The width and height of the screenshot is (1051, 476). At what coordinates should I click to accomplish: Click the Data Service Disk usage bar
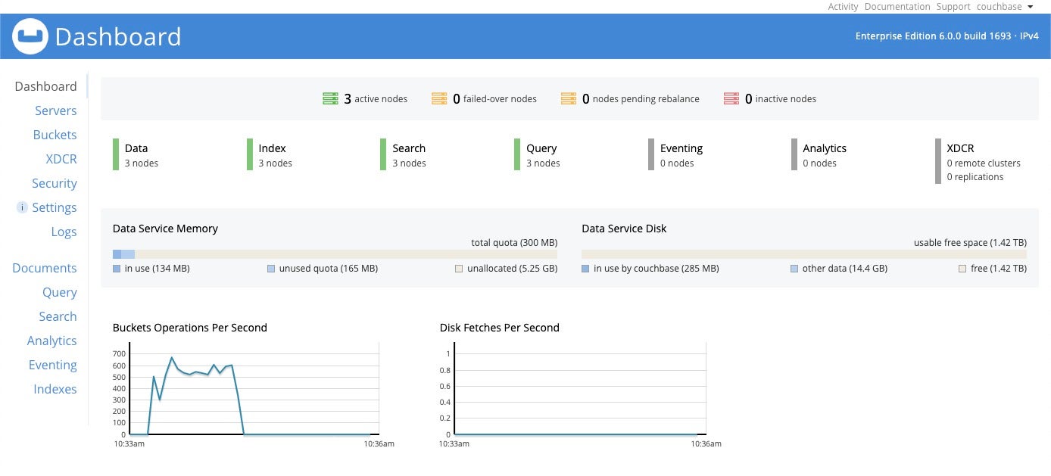click(x=804, y=254)
